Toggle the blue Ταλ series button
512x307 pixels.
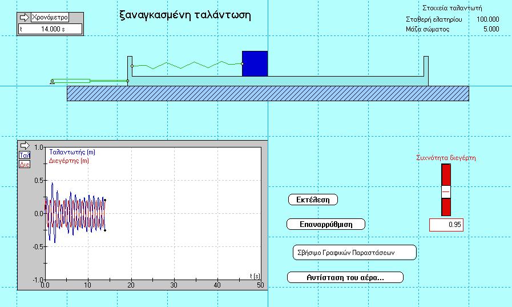click(x=25, y=156)
